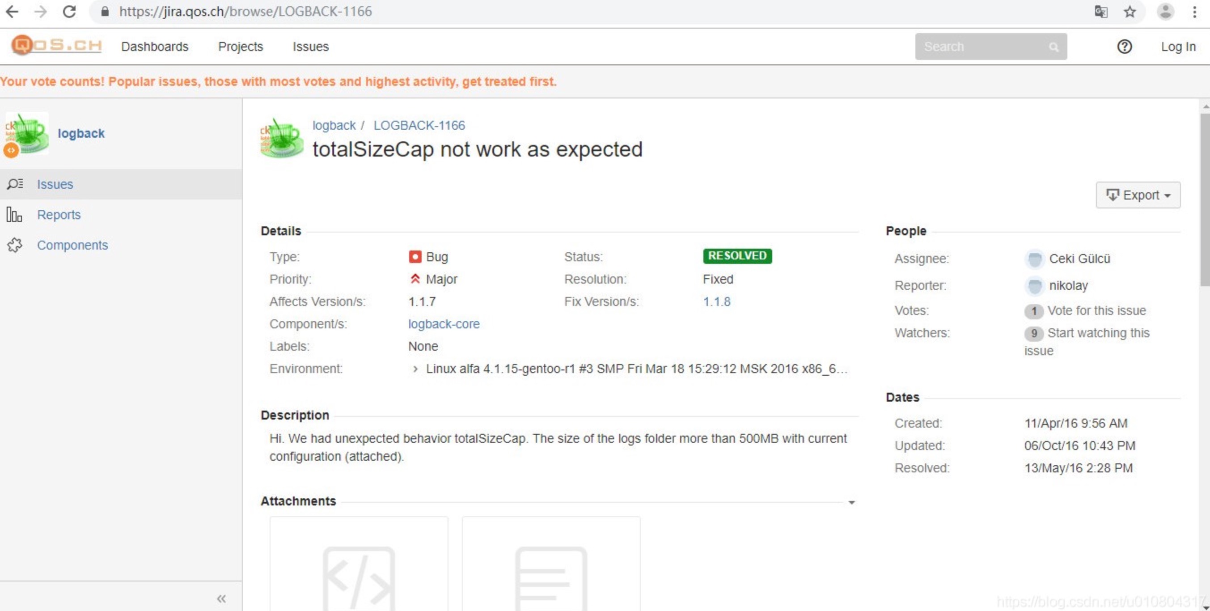This screenshot has width=1210, height=611.
Task: Click the issue title totalSizeCap not work
Action: tap(477, 149)
